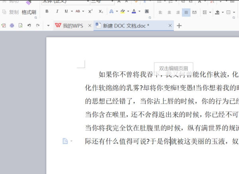Toggle italic formatting
This screenshot has height=174, width=239.
point(57,11)
